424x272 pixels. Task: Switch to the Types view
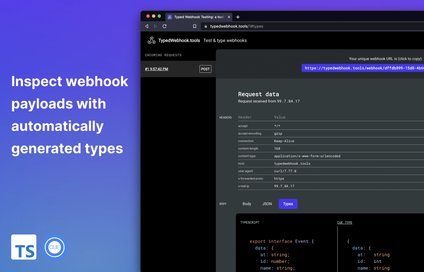click(288, 204)
